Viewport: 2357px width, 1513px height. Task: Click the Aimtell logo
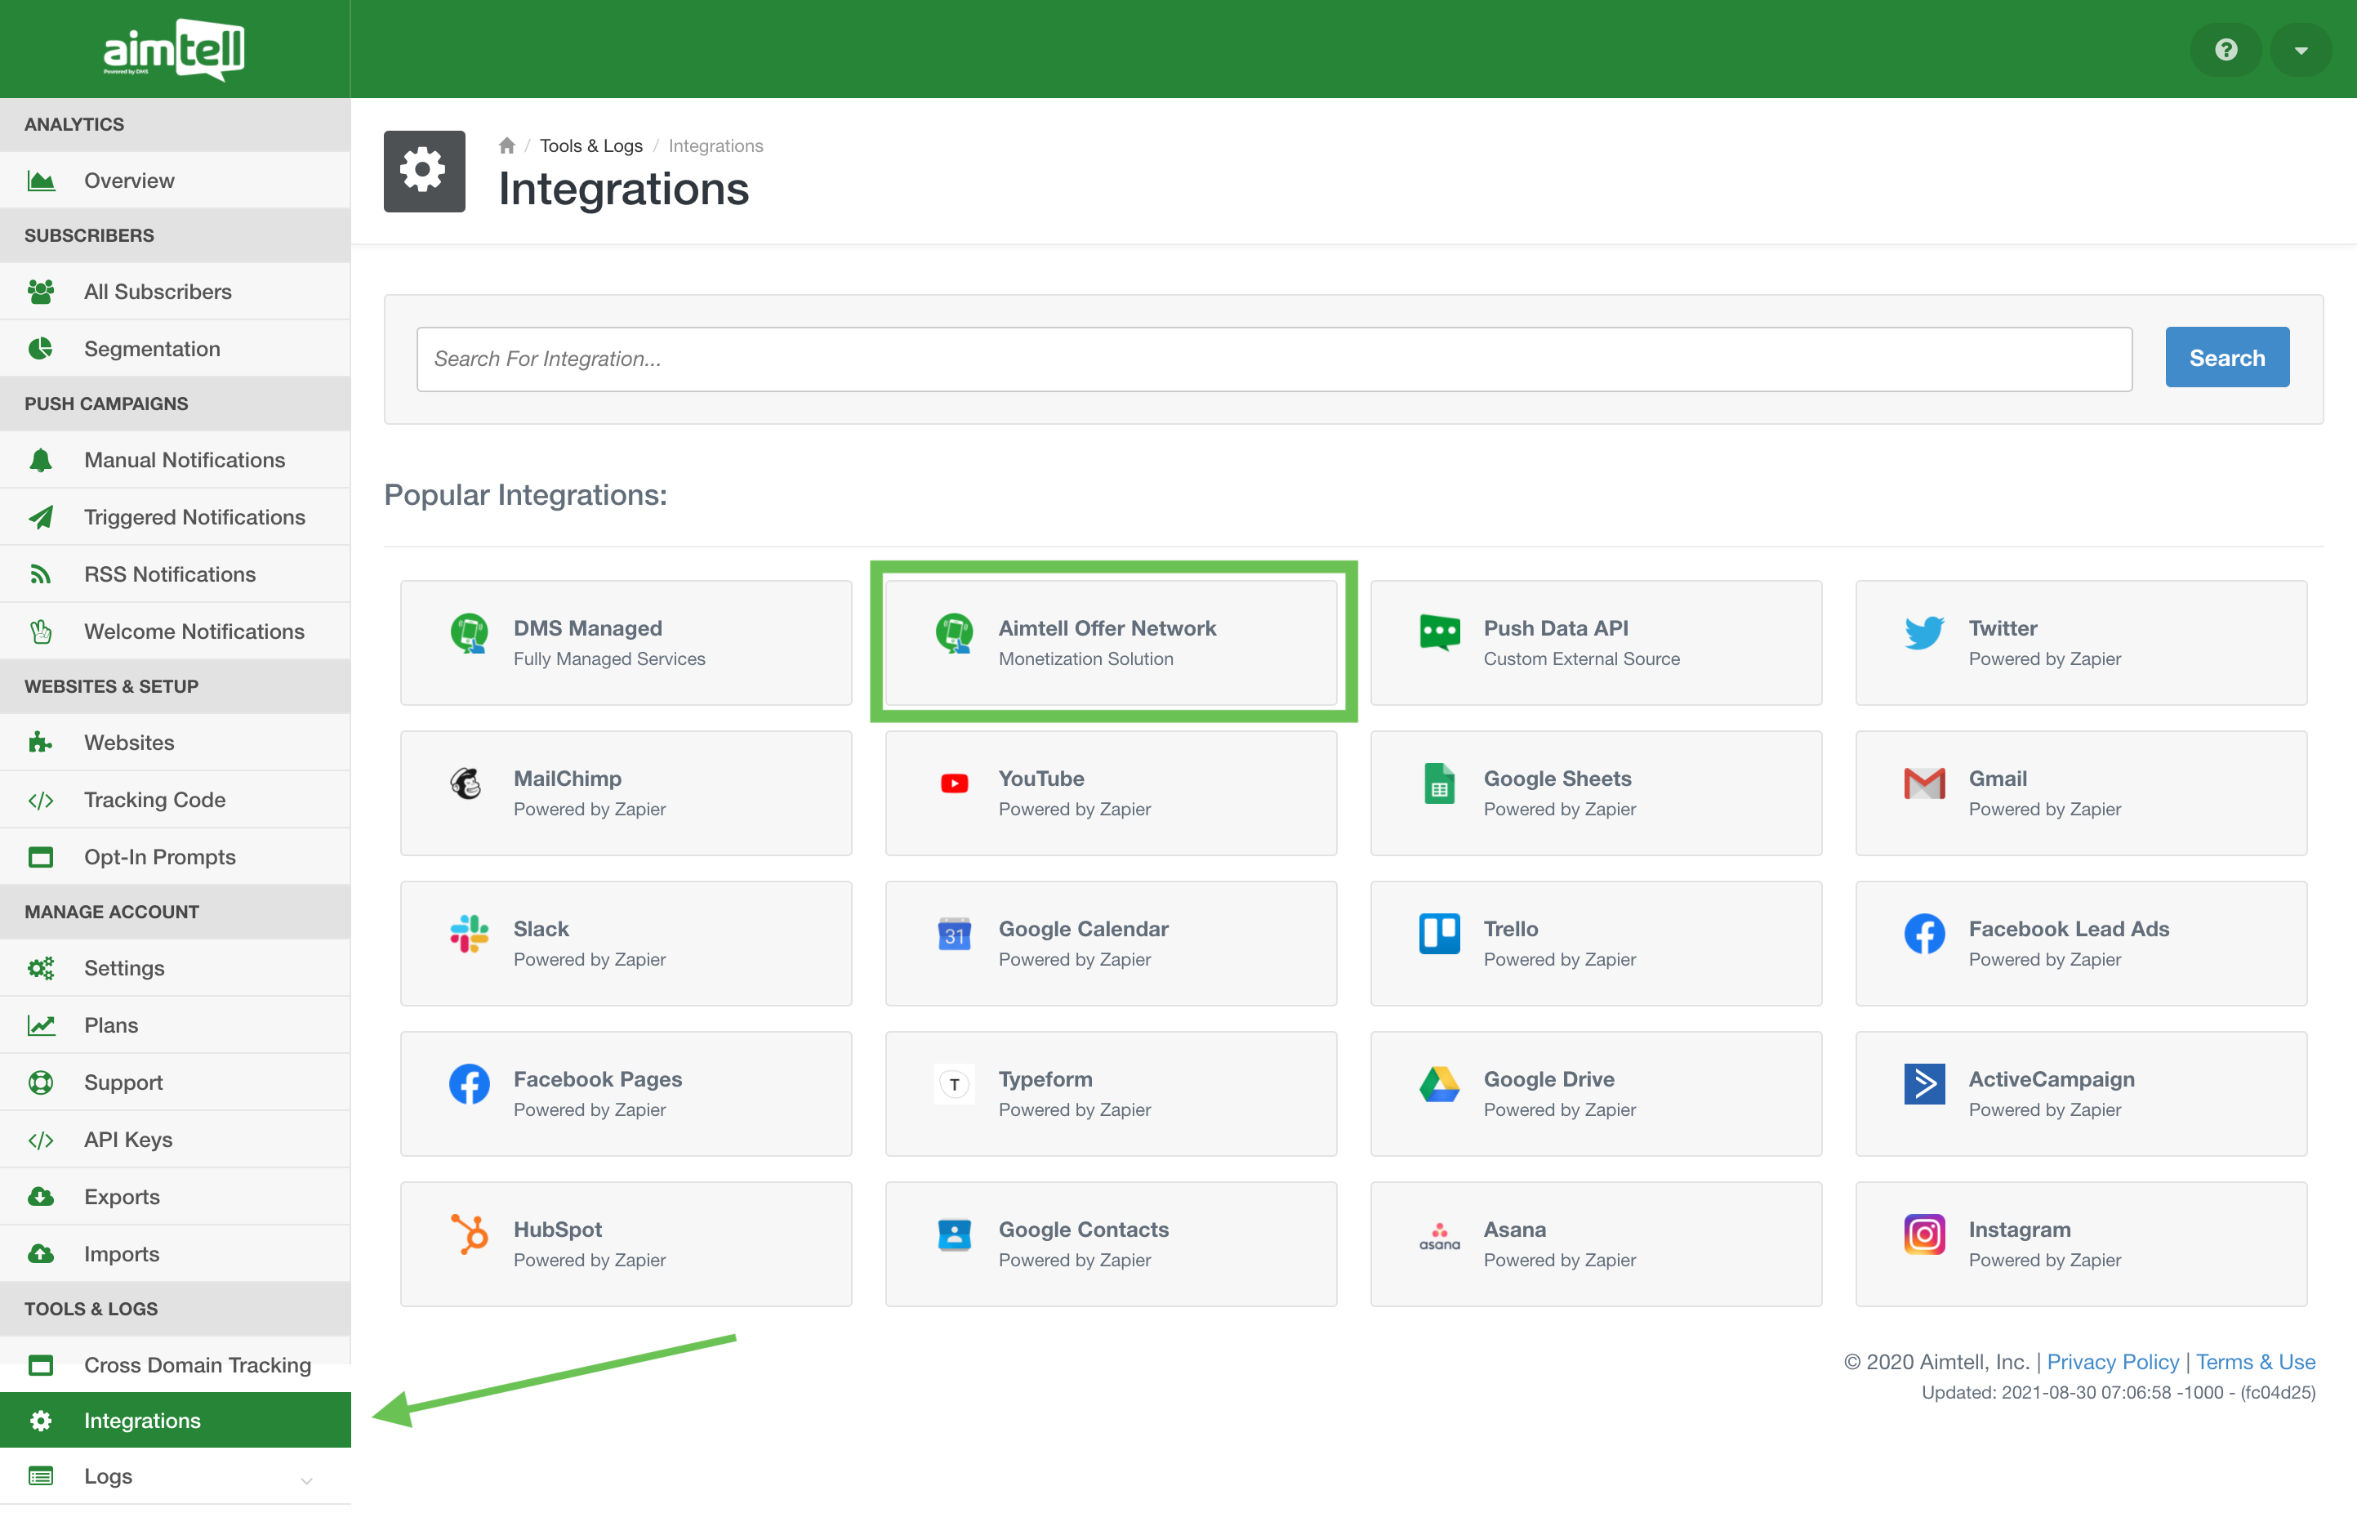tap(174, 49)
